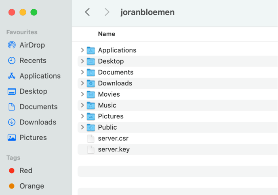278x195 pixels.
Task: Click the Pictures sidebar icon
Action: (x=12, y=137)
